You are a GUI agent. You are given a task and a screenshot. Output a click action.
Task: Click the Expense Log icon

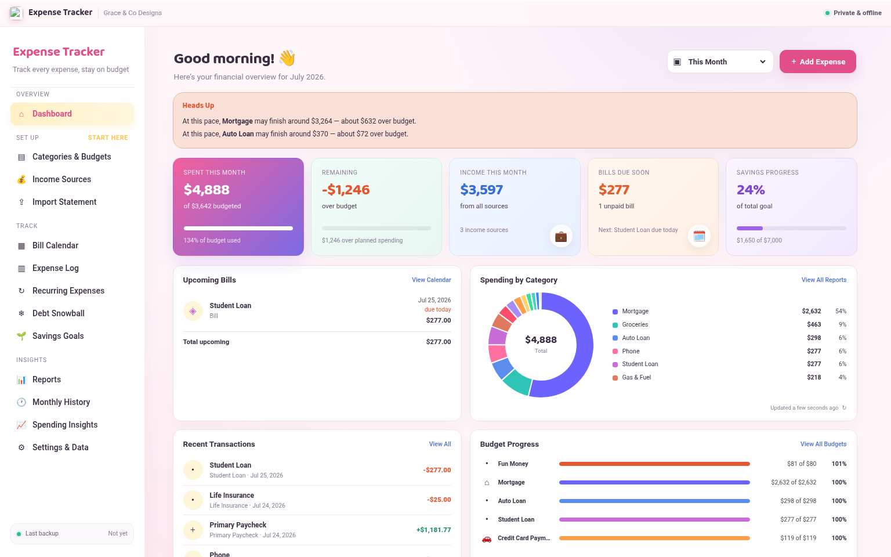(21, 269)
